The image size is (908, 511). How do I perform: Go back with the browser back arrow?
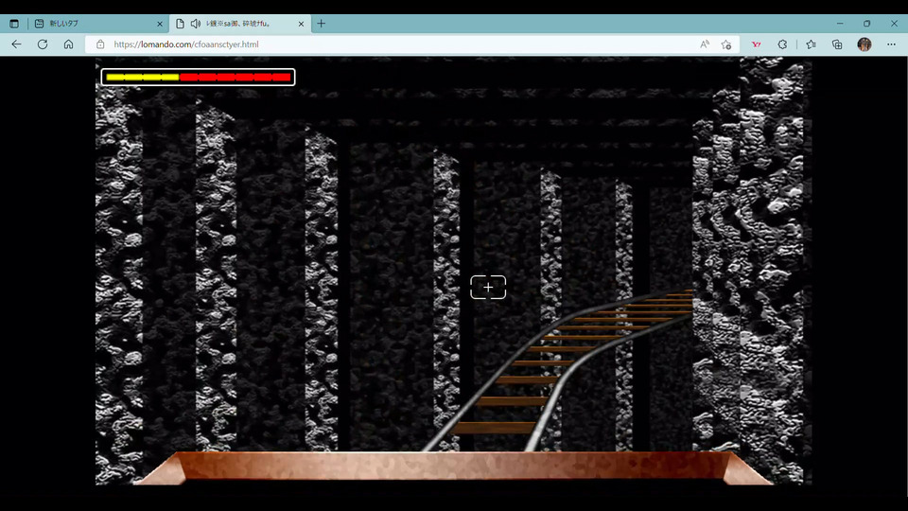16,44
